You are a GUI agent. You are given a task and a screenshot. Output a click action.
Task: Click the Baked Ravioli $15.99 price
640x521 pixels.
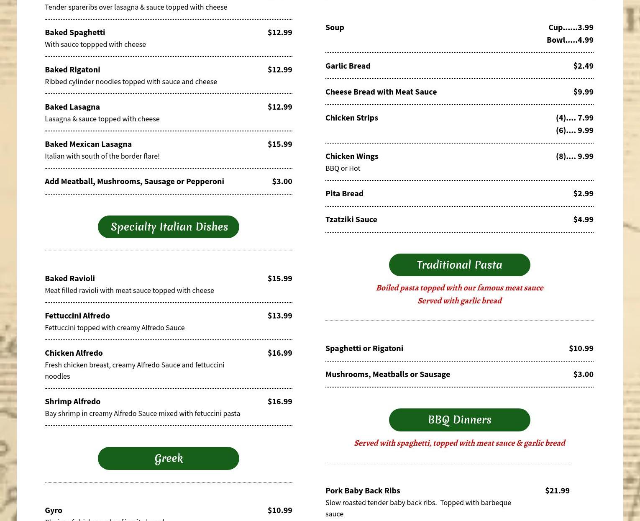click(280, 278)
